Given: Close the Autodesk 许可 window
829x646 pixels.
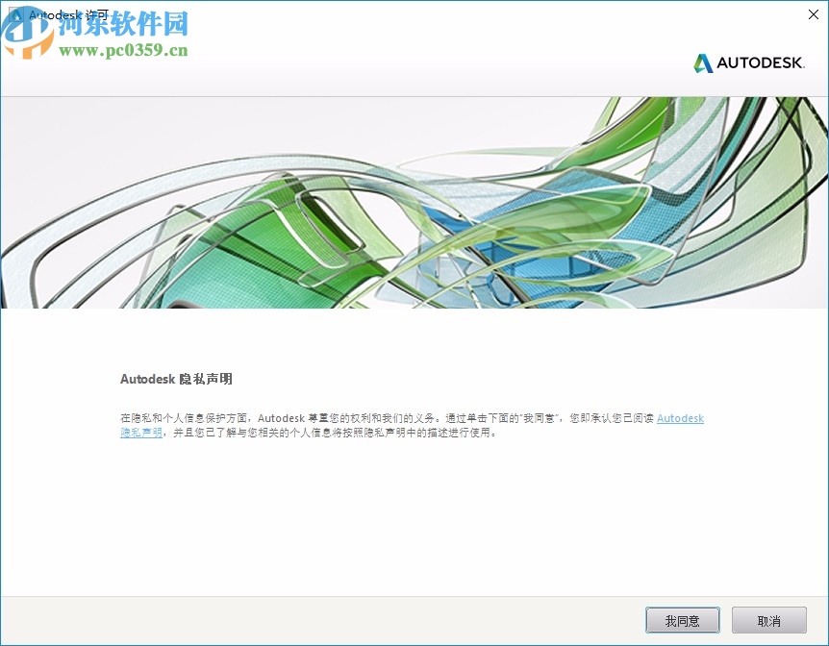Looking at the screenshot, I should tap(813, 14).
